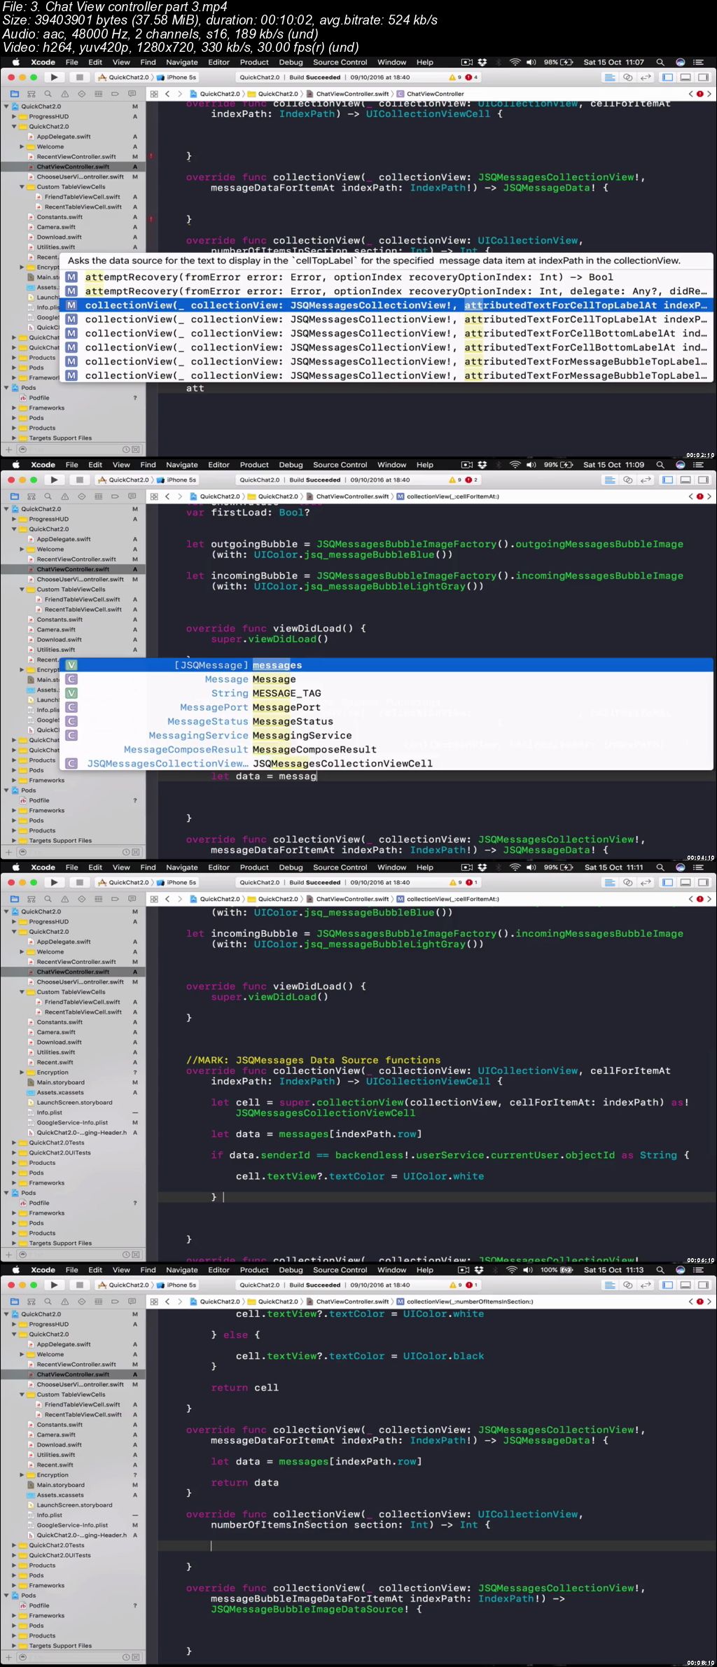Viewport: 717px width, 1667px height.
Task: Click the add (+) button under the 11:07 frame navigator
Action: tap(8, 449)
